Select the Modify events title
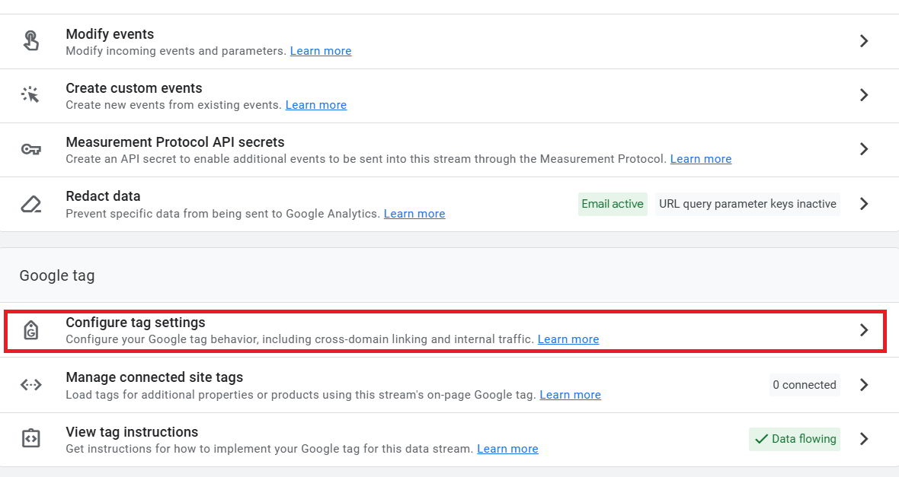899x477 pixels. (x=110, y=34)
